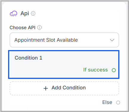Click the Else label
This screenshot has width=129, height=112.
pyautogui.click(x=107, y=102)
